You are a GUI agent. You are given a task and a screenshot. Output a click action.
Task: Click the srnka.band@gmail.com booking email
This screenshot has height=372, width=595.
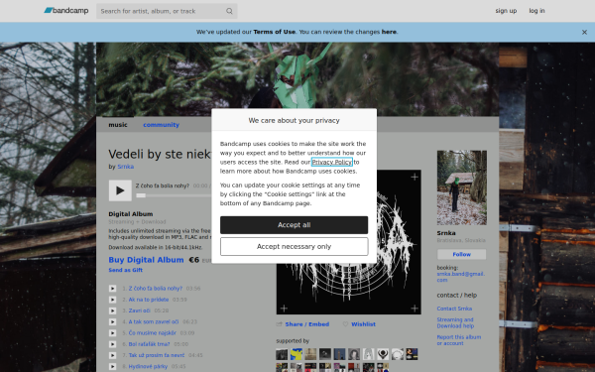tap(461, 277)
